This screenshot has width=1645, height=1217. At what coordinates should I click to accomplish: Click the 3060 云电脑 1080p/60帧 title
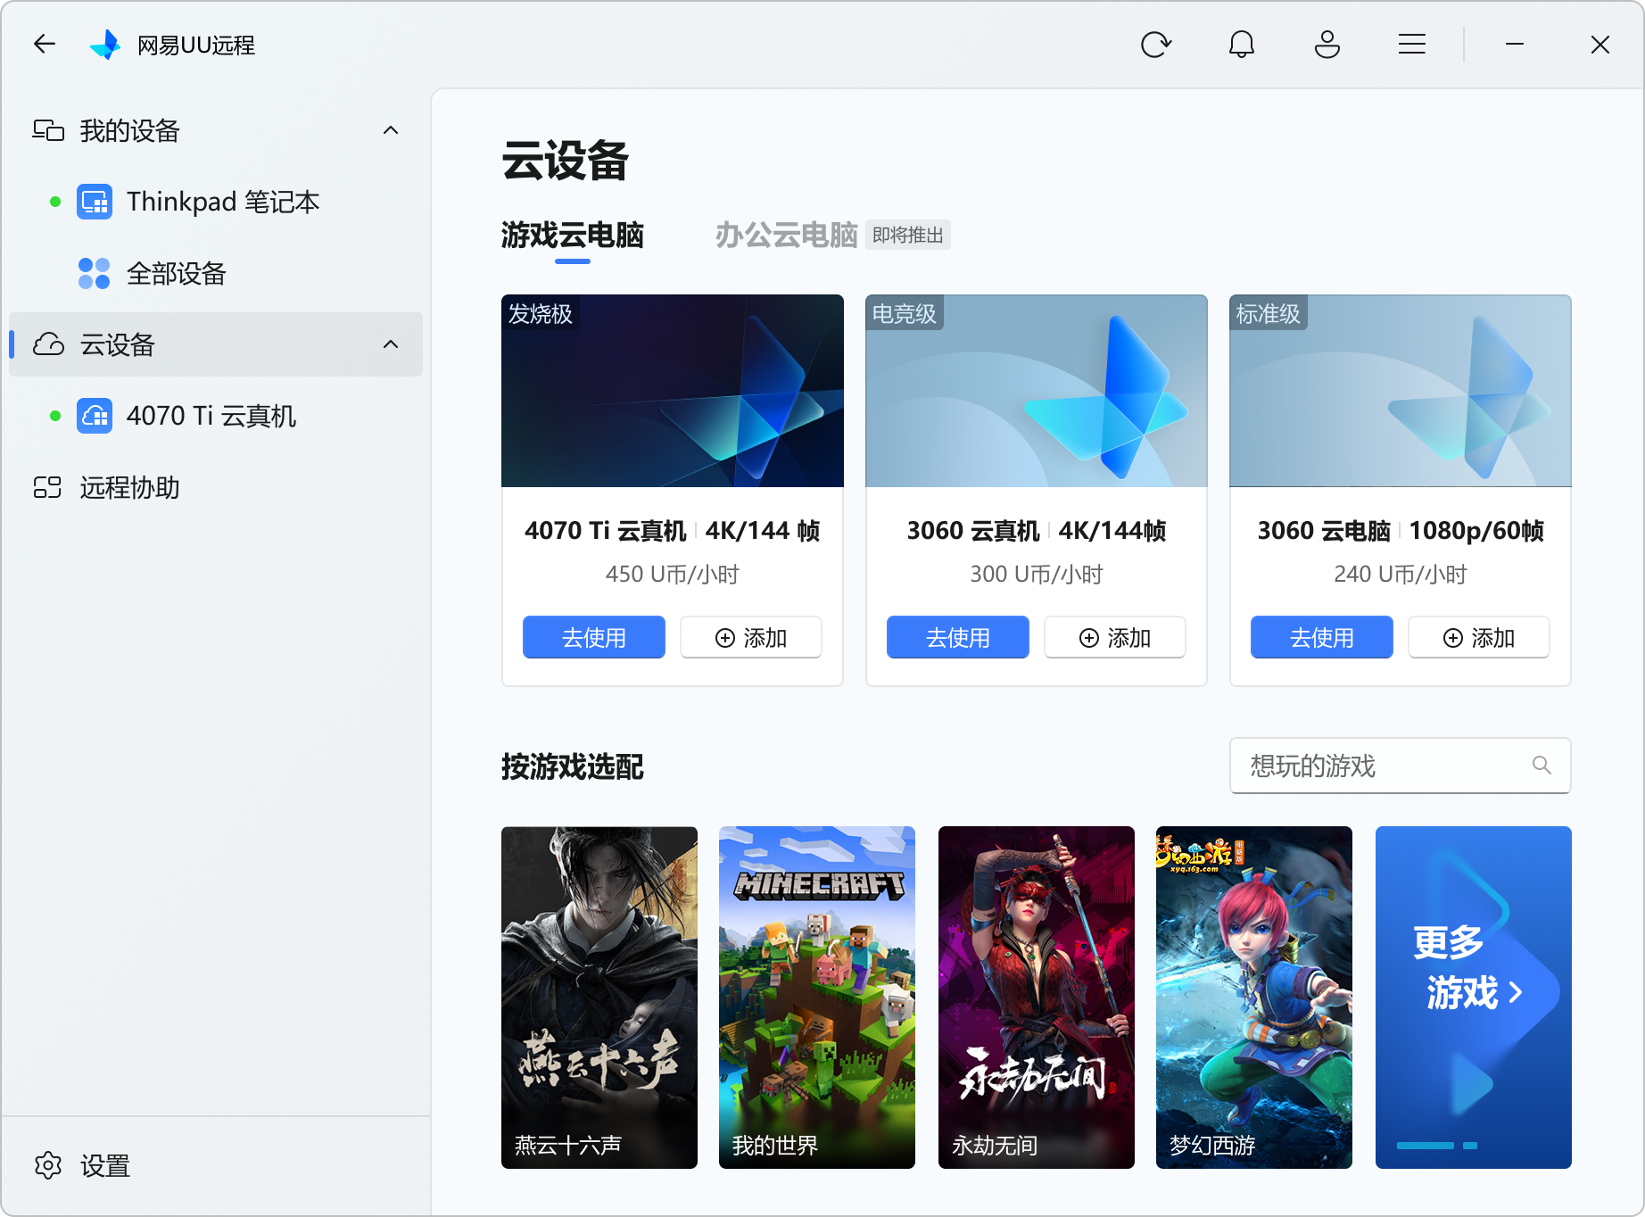pyautogui.click(x=1401, y=531)
